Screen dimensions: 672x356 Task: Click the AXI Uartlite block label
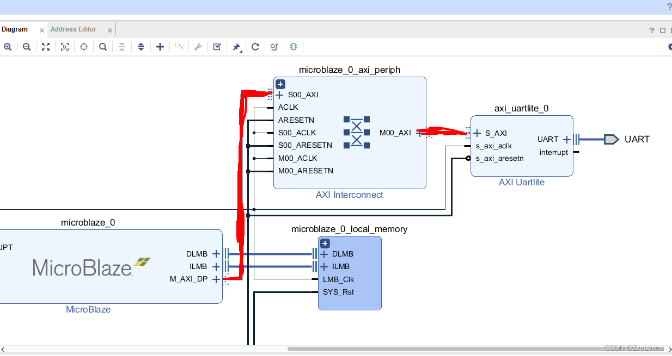(x=522, y=182)
